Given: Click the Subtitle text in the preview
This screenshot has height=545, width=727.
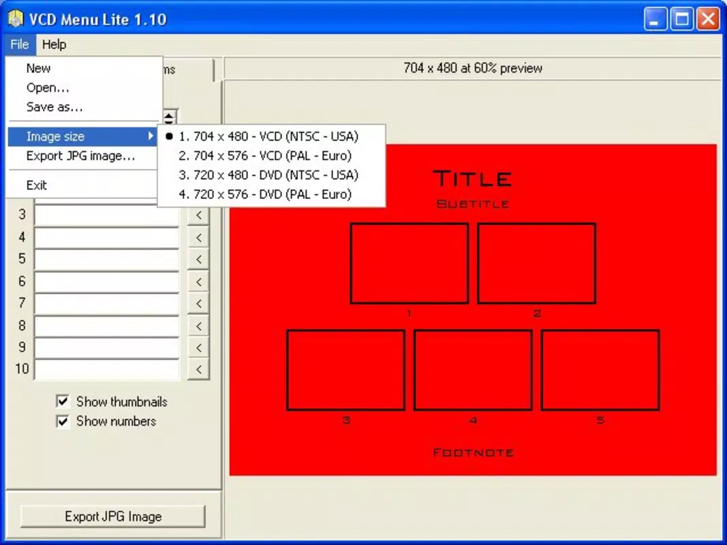Looking at the screenshot, I should point(473,204).
